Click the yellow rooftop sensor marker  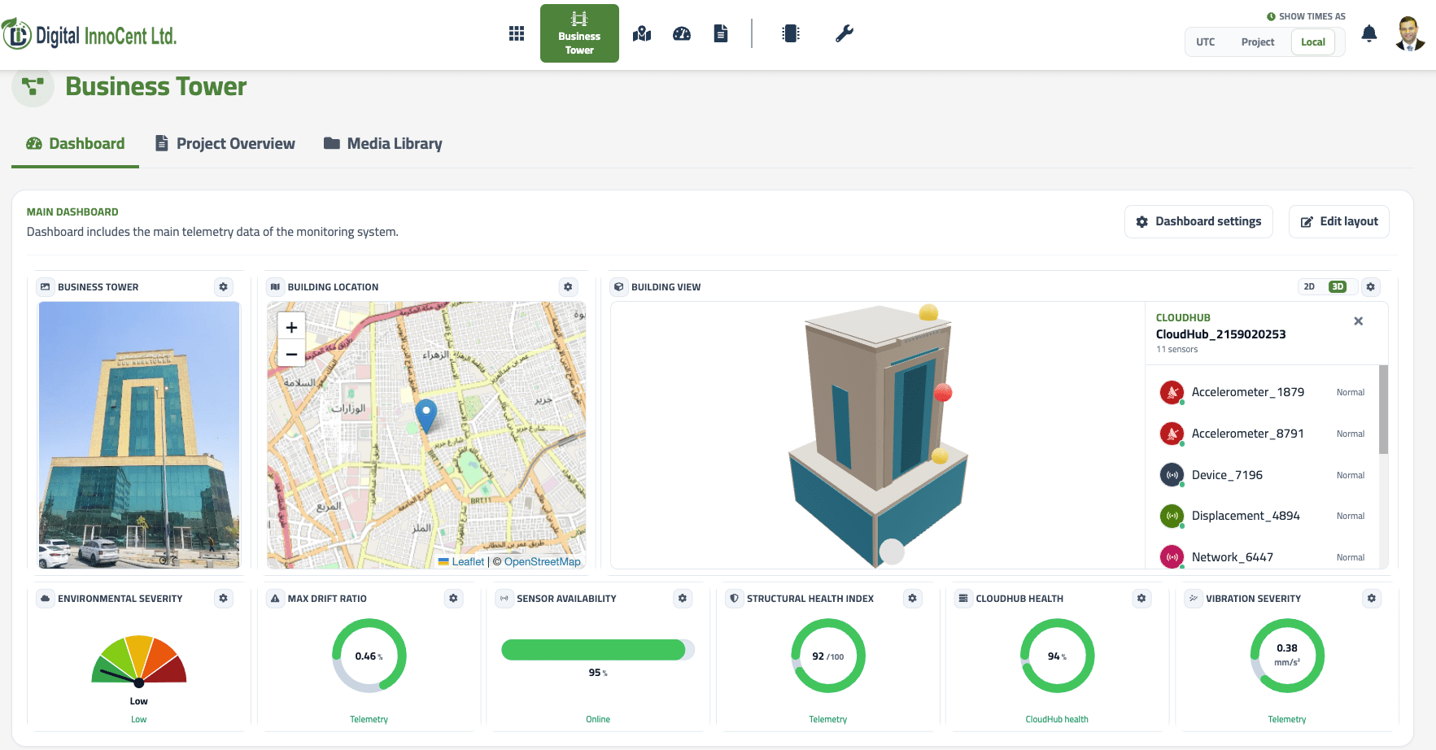click(x=928, y=312)
